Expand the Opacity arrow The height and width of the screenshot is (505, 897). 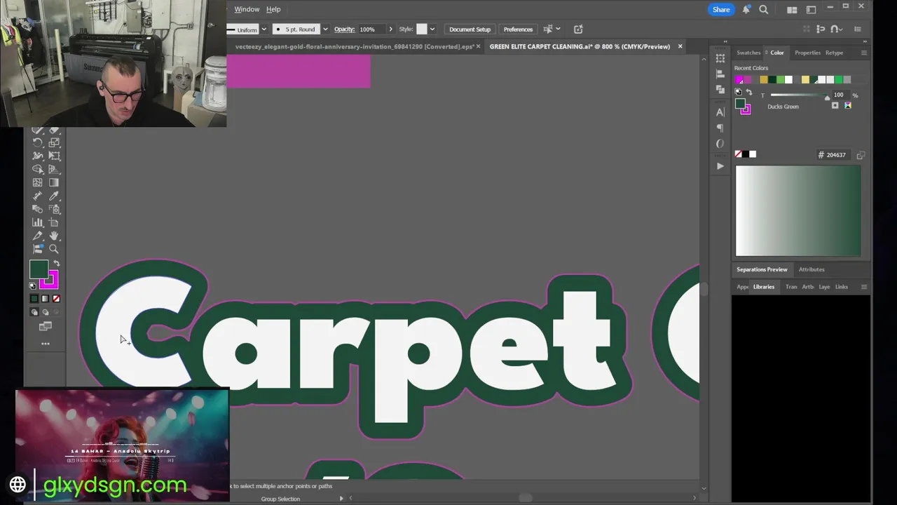(x=390, y=29)
